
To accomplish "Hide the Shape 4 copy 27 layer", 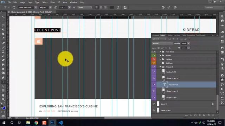I will tap(154, 78).
